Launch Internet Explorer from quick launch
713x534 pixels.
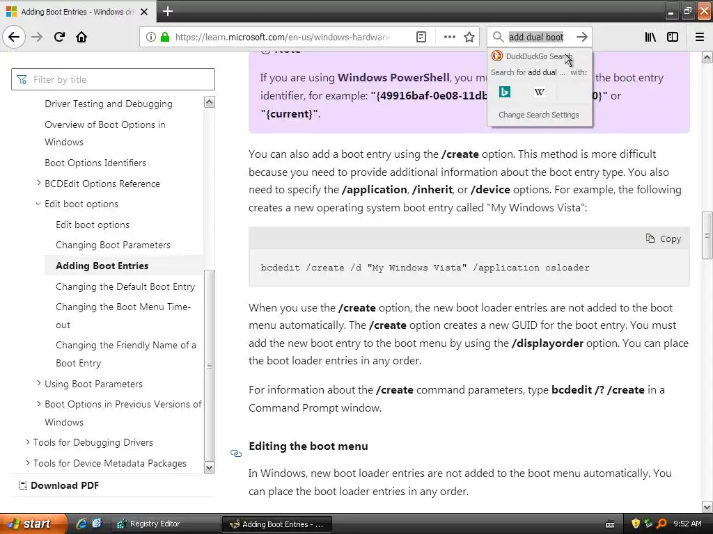pyautogui.click(x=81, y=524)
